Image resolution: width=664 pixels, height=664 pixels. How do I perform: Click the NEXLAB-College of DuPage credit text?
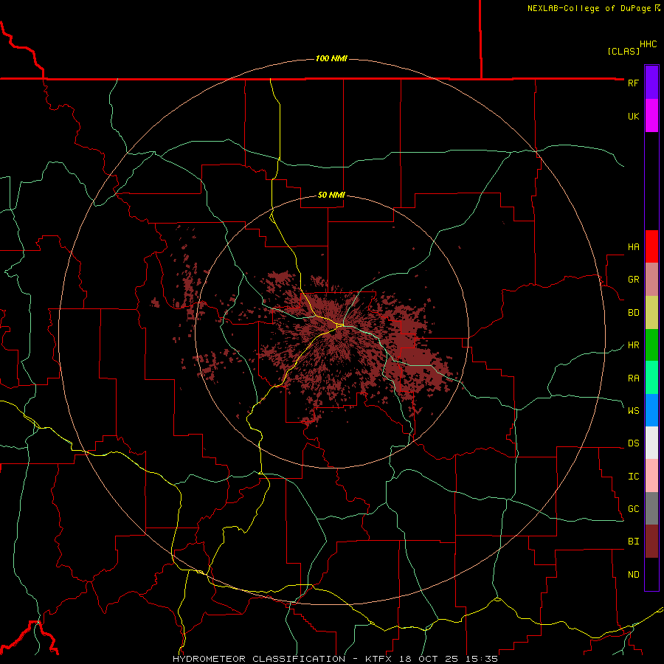click(590, 8)
